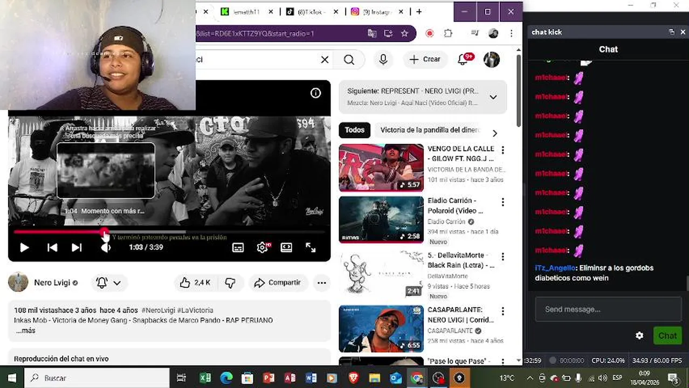Open options for DellavitaMorte Black Rain
The height and width of the screenshot is (388, 689).
coord(502,257)
